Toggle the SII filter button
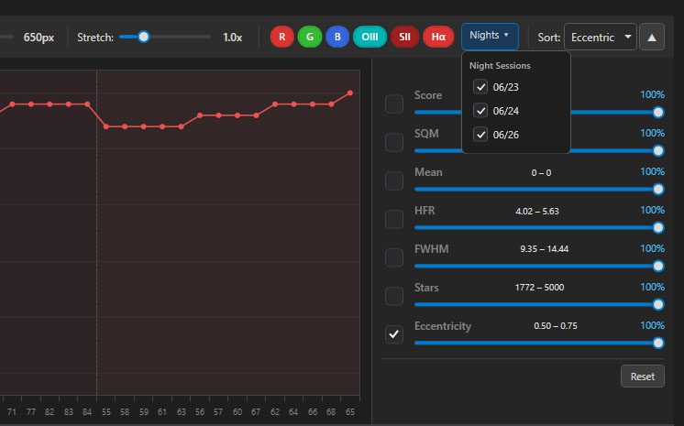The height and width of the screenshot is (426, 684). (x=403, y=37)
